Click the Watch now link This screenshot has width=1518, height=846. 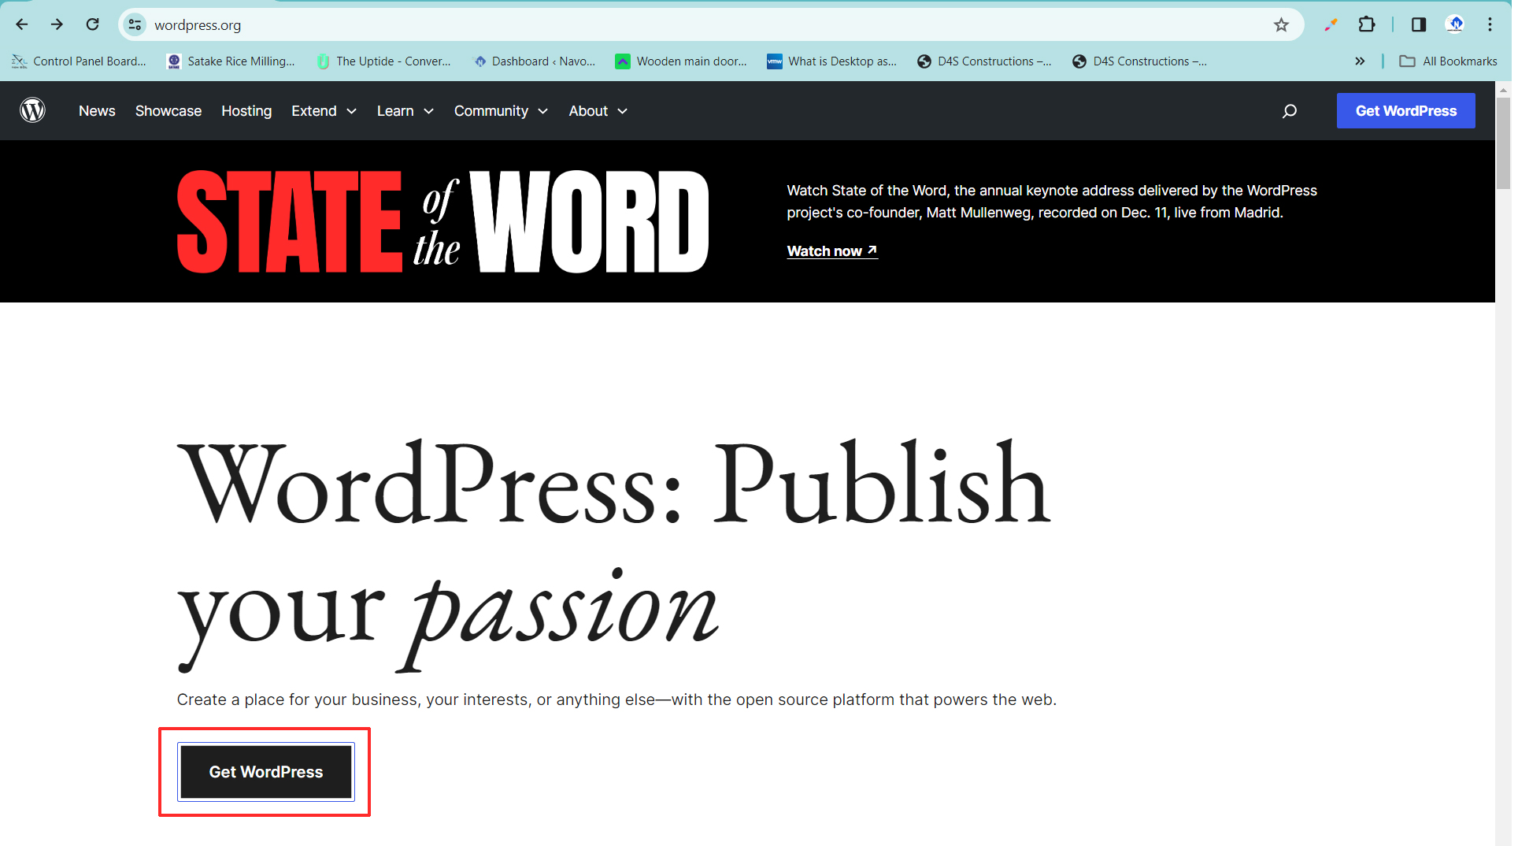831,250
